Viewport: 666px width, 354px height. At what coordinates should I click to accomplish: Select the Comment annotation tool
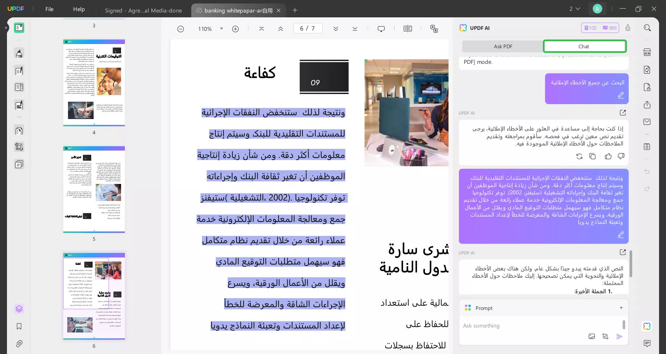click(x=19, y=53)
